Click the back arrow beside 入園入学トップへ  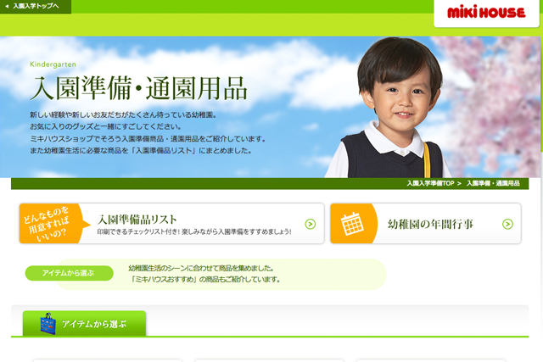[x=7, y=6]
